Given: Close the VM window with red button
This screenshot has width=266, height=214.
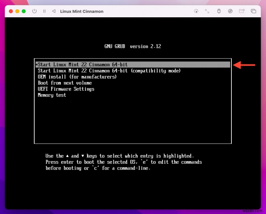Looking at the screenshot, I should tap(11, 11).
